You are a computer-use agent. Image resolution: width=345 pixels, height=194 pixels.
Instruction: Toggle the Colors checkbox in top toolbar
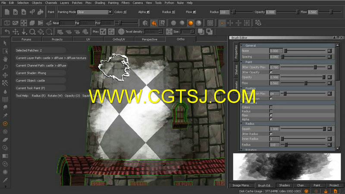click(x=125, y=12)
